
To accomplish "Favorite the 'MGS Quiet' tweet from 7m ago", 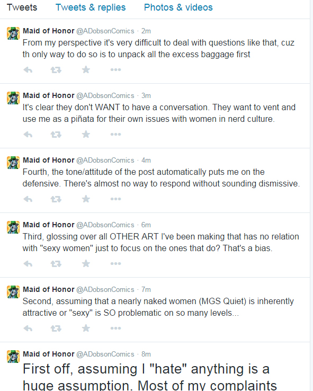I will [86, 328].
